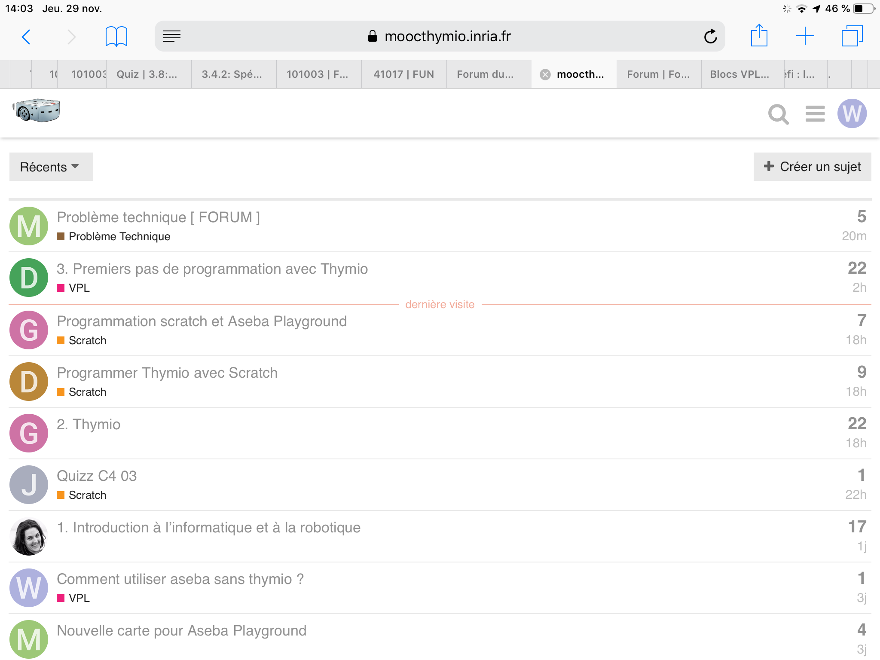Open topic Programmer Thymio avec Scratch
880x660 pixels.
[x=167, y=373]
